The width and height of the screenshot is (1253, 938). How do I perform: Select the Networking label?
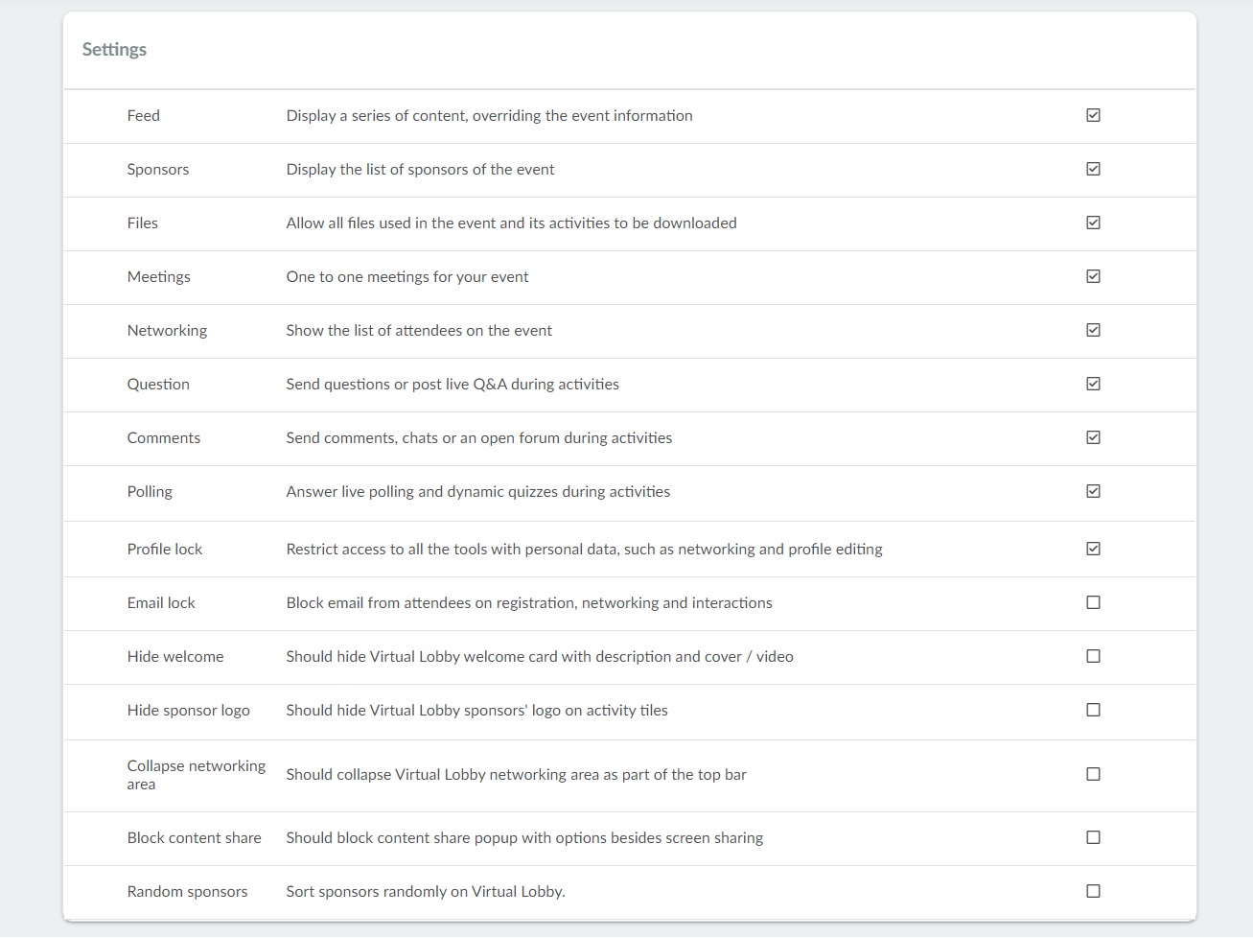(167, 331)
